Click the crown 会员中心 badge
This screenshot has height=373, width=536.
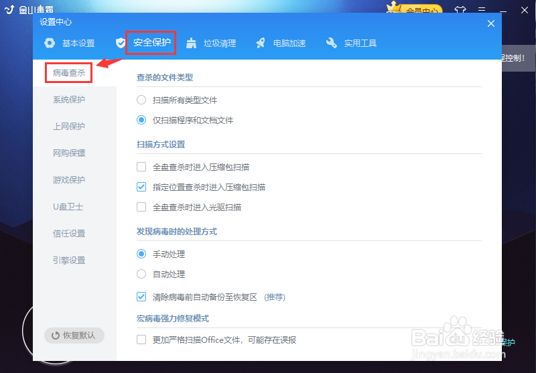click(414, 8)
